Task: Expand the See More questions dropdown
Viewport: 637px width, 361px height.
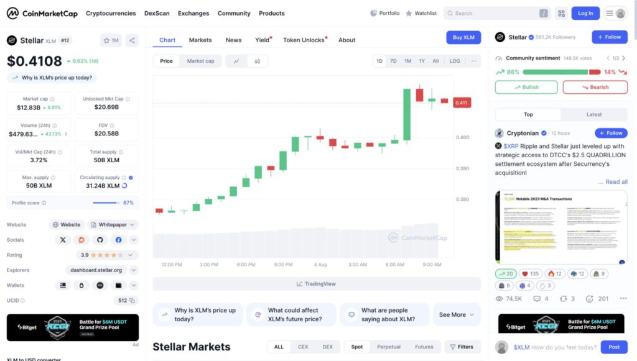Action: [x=457, y=315]
